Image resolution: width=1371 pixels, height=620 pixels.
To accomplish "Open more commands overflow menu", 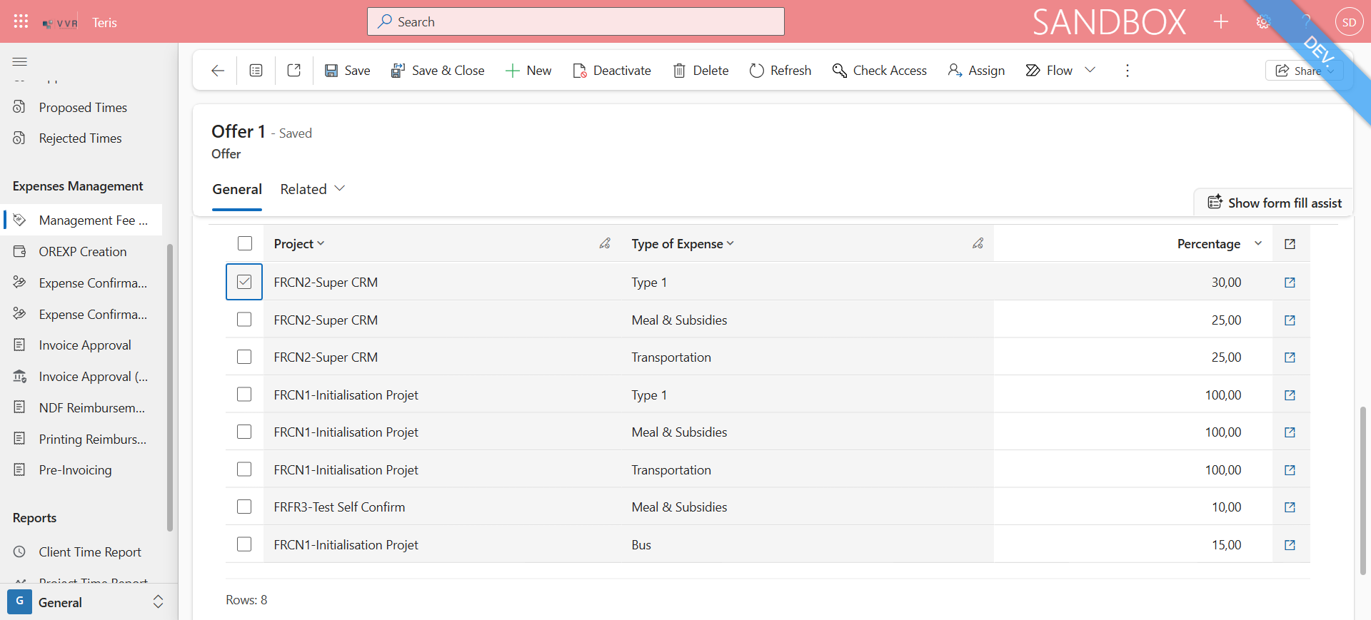I will 1128,71.
